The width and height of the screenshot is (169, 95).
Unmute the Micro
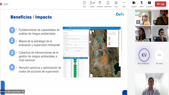141,4
